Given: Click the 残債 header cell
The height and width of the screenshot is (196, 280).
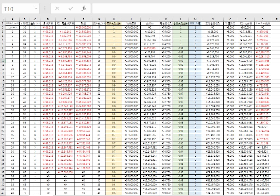Looking at the screenshot, I should click(x=83, y=23).
